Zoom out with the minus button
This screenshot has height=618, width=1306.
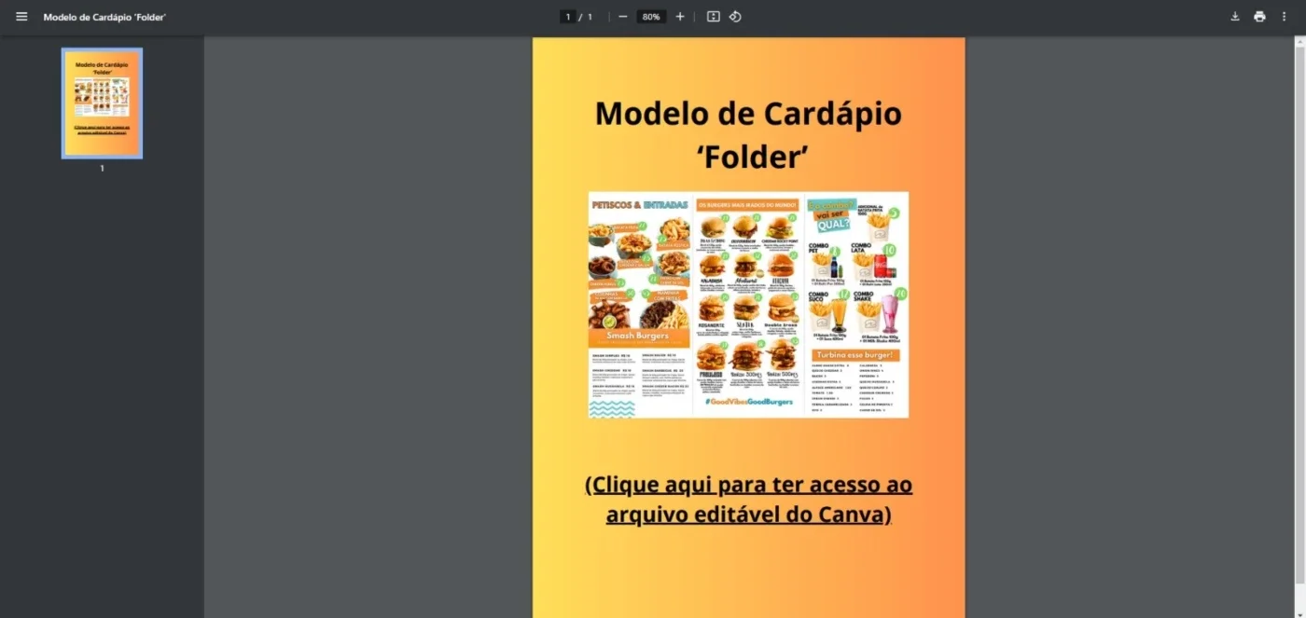(622, 17)
